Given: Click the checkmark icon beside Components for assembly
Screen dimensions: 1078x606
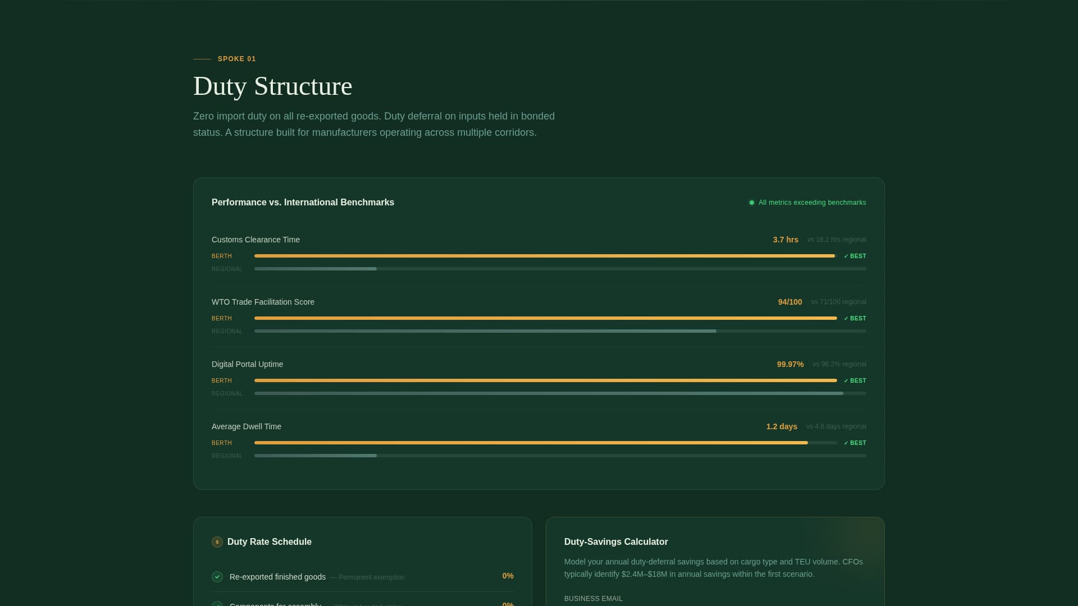Looking at the screenshot, I should point(217,604).
